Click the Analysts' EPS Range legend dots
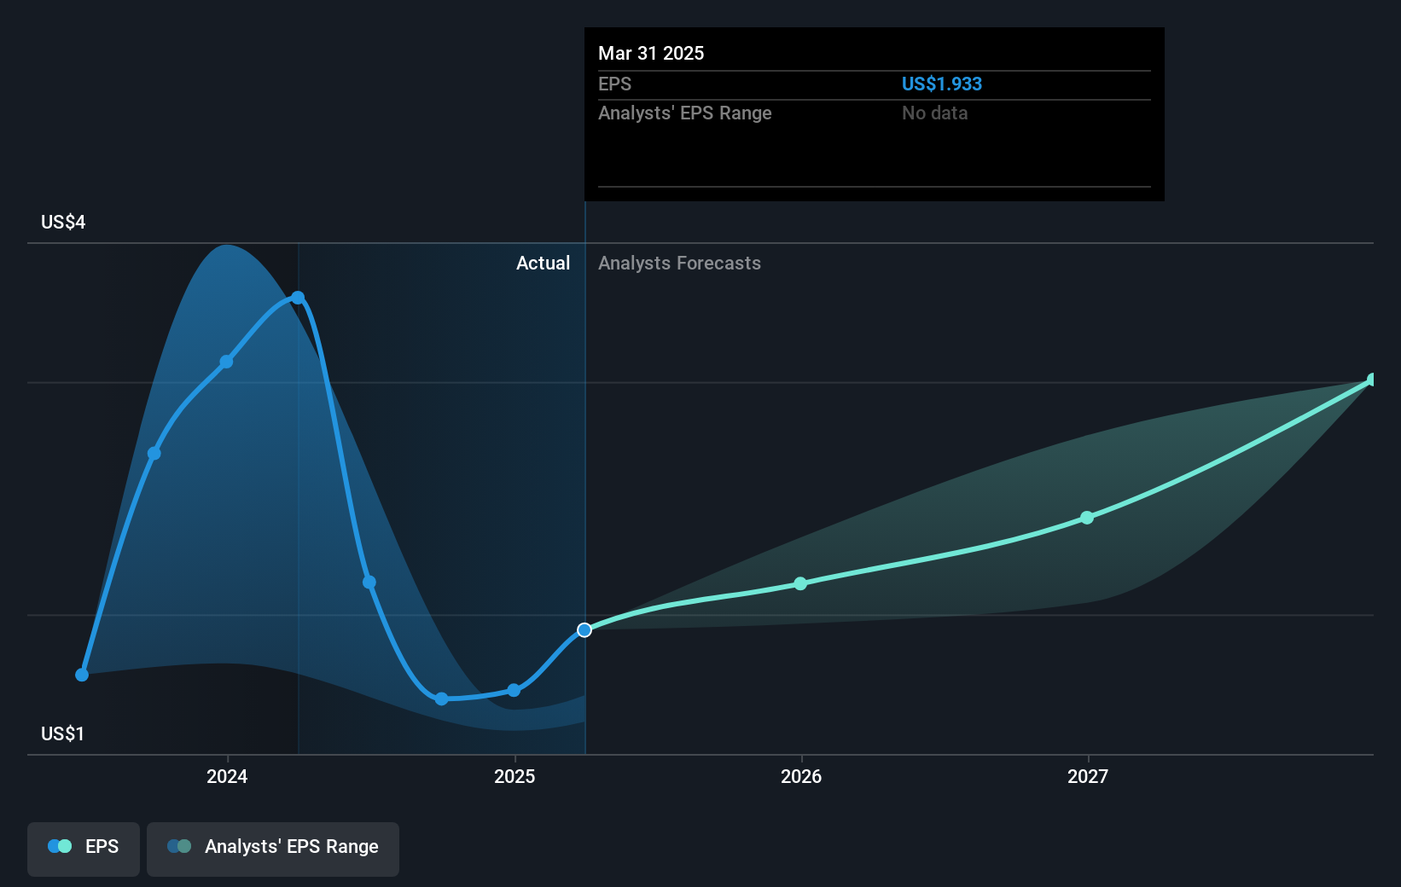 tap(179, 846)
